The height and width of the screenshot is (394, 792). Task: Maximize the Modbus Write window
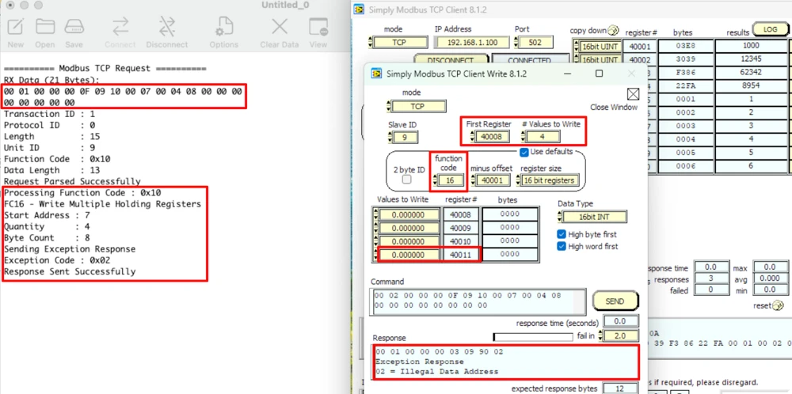click(x=599, y=74)
